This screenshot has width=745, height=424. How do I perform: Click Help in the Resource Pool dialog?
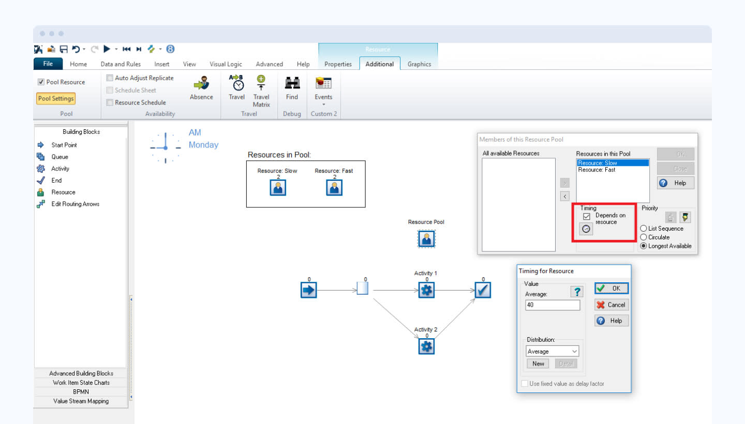click(676, 183)
